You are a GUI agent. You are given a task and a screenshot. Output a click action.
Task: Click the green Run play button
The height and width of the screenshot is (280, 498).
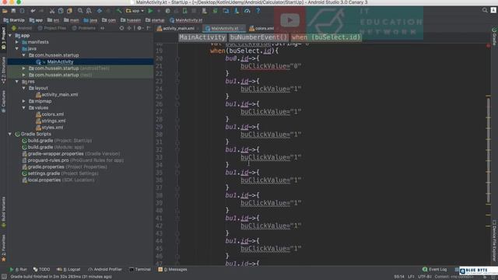tap(150, 11)
